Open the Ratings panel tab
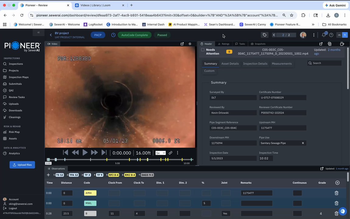 pos(224,44)
